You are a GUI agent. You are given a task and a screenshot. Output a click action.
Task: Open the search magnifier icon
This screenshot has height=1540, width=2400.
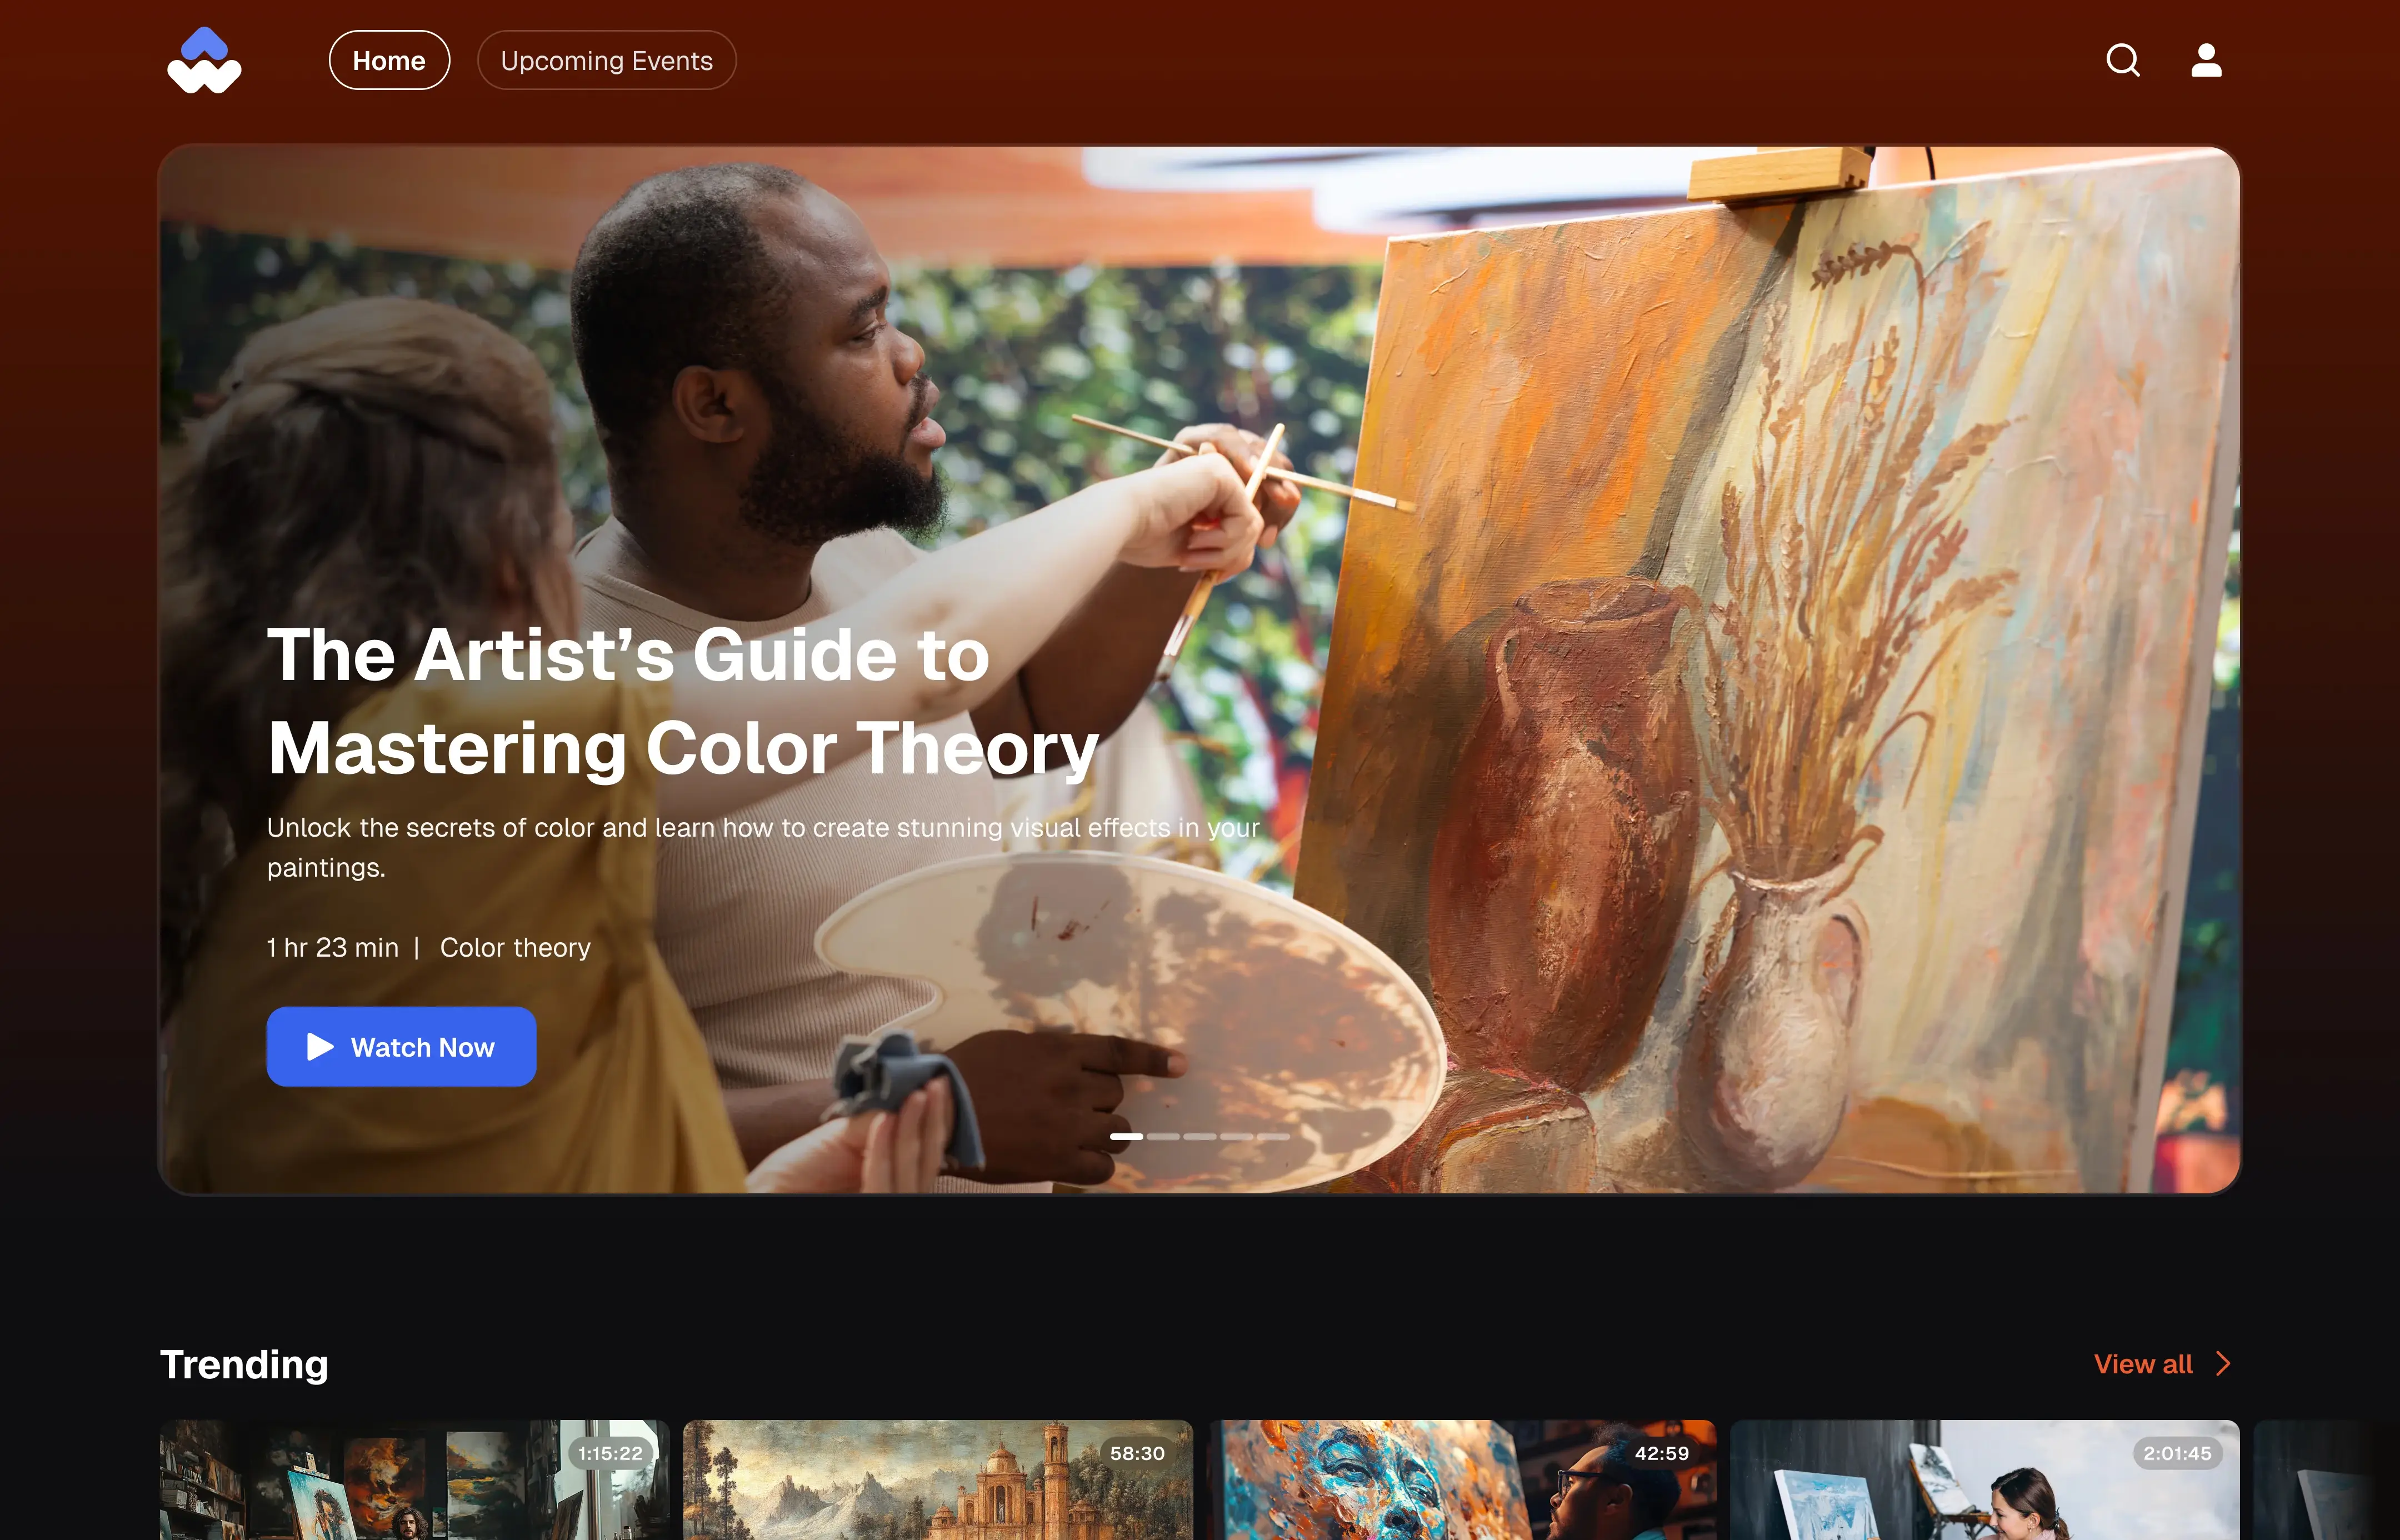2122,60
